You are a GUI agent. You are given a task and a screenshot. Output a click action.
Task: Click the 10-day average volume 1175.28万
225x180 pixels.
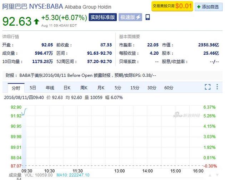coord(42,61)
